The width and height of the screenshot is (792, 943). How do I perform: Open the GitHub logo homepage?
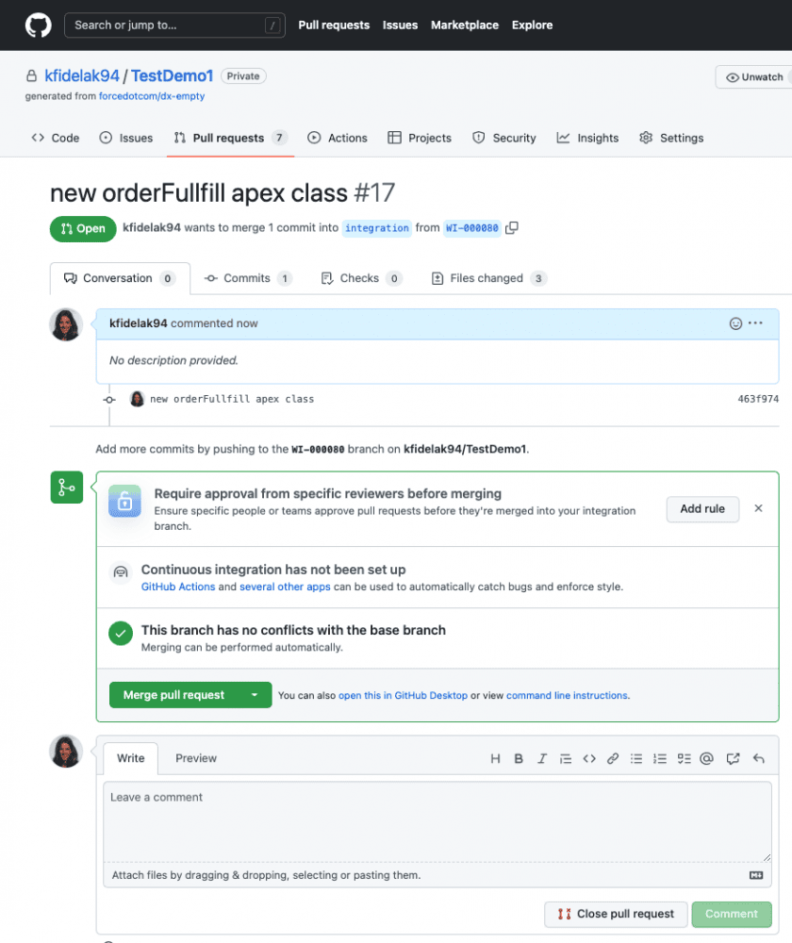(38, 25)
